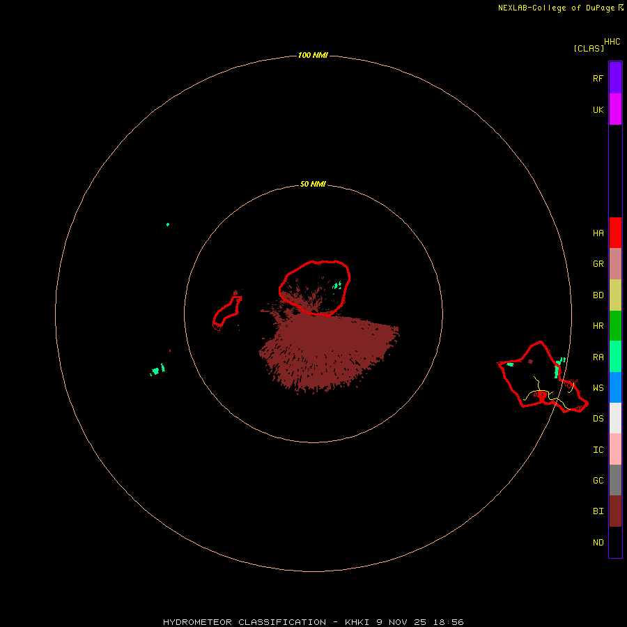Screen dimensions: 627x627
Task: Select the GR legend color block
Action: 615,263
